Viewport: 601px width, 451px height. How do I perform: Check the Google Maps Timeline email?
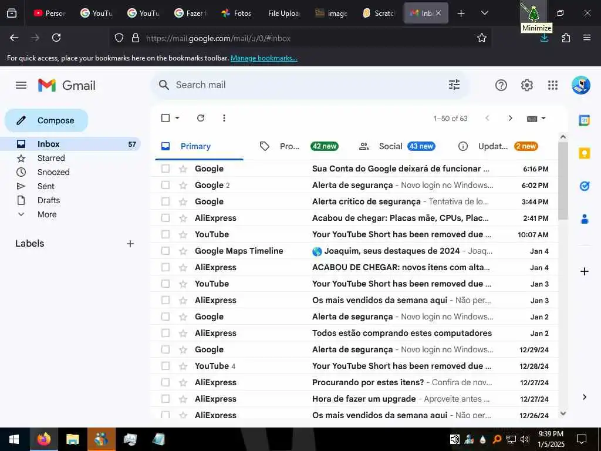pos(166,251)
